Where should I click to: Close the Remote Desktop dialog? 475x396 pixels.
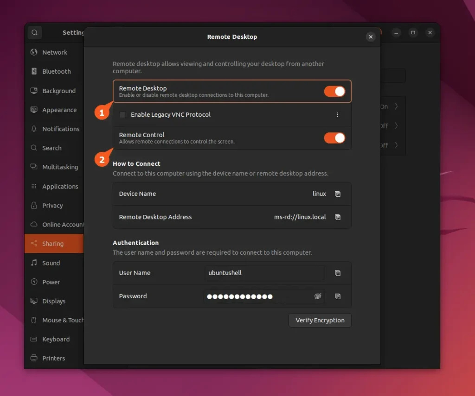coord(370,37)
